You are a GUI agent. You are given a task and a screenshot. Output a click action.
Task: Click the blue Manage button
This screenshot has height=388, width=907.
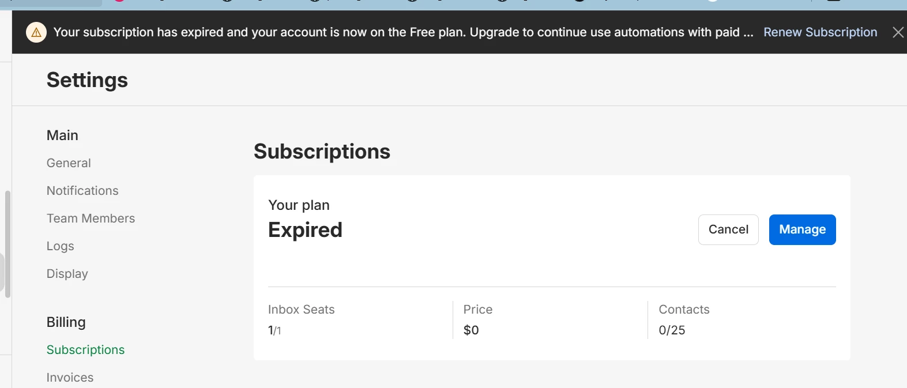click(x=802, y=229)
